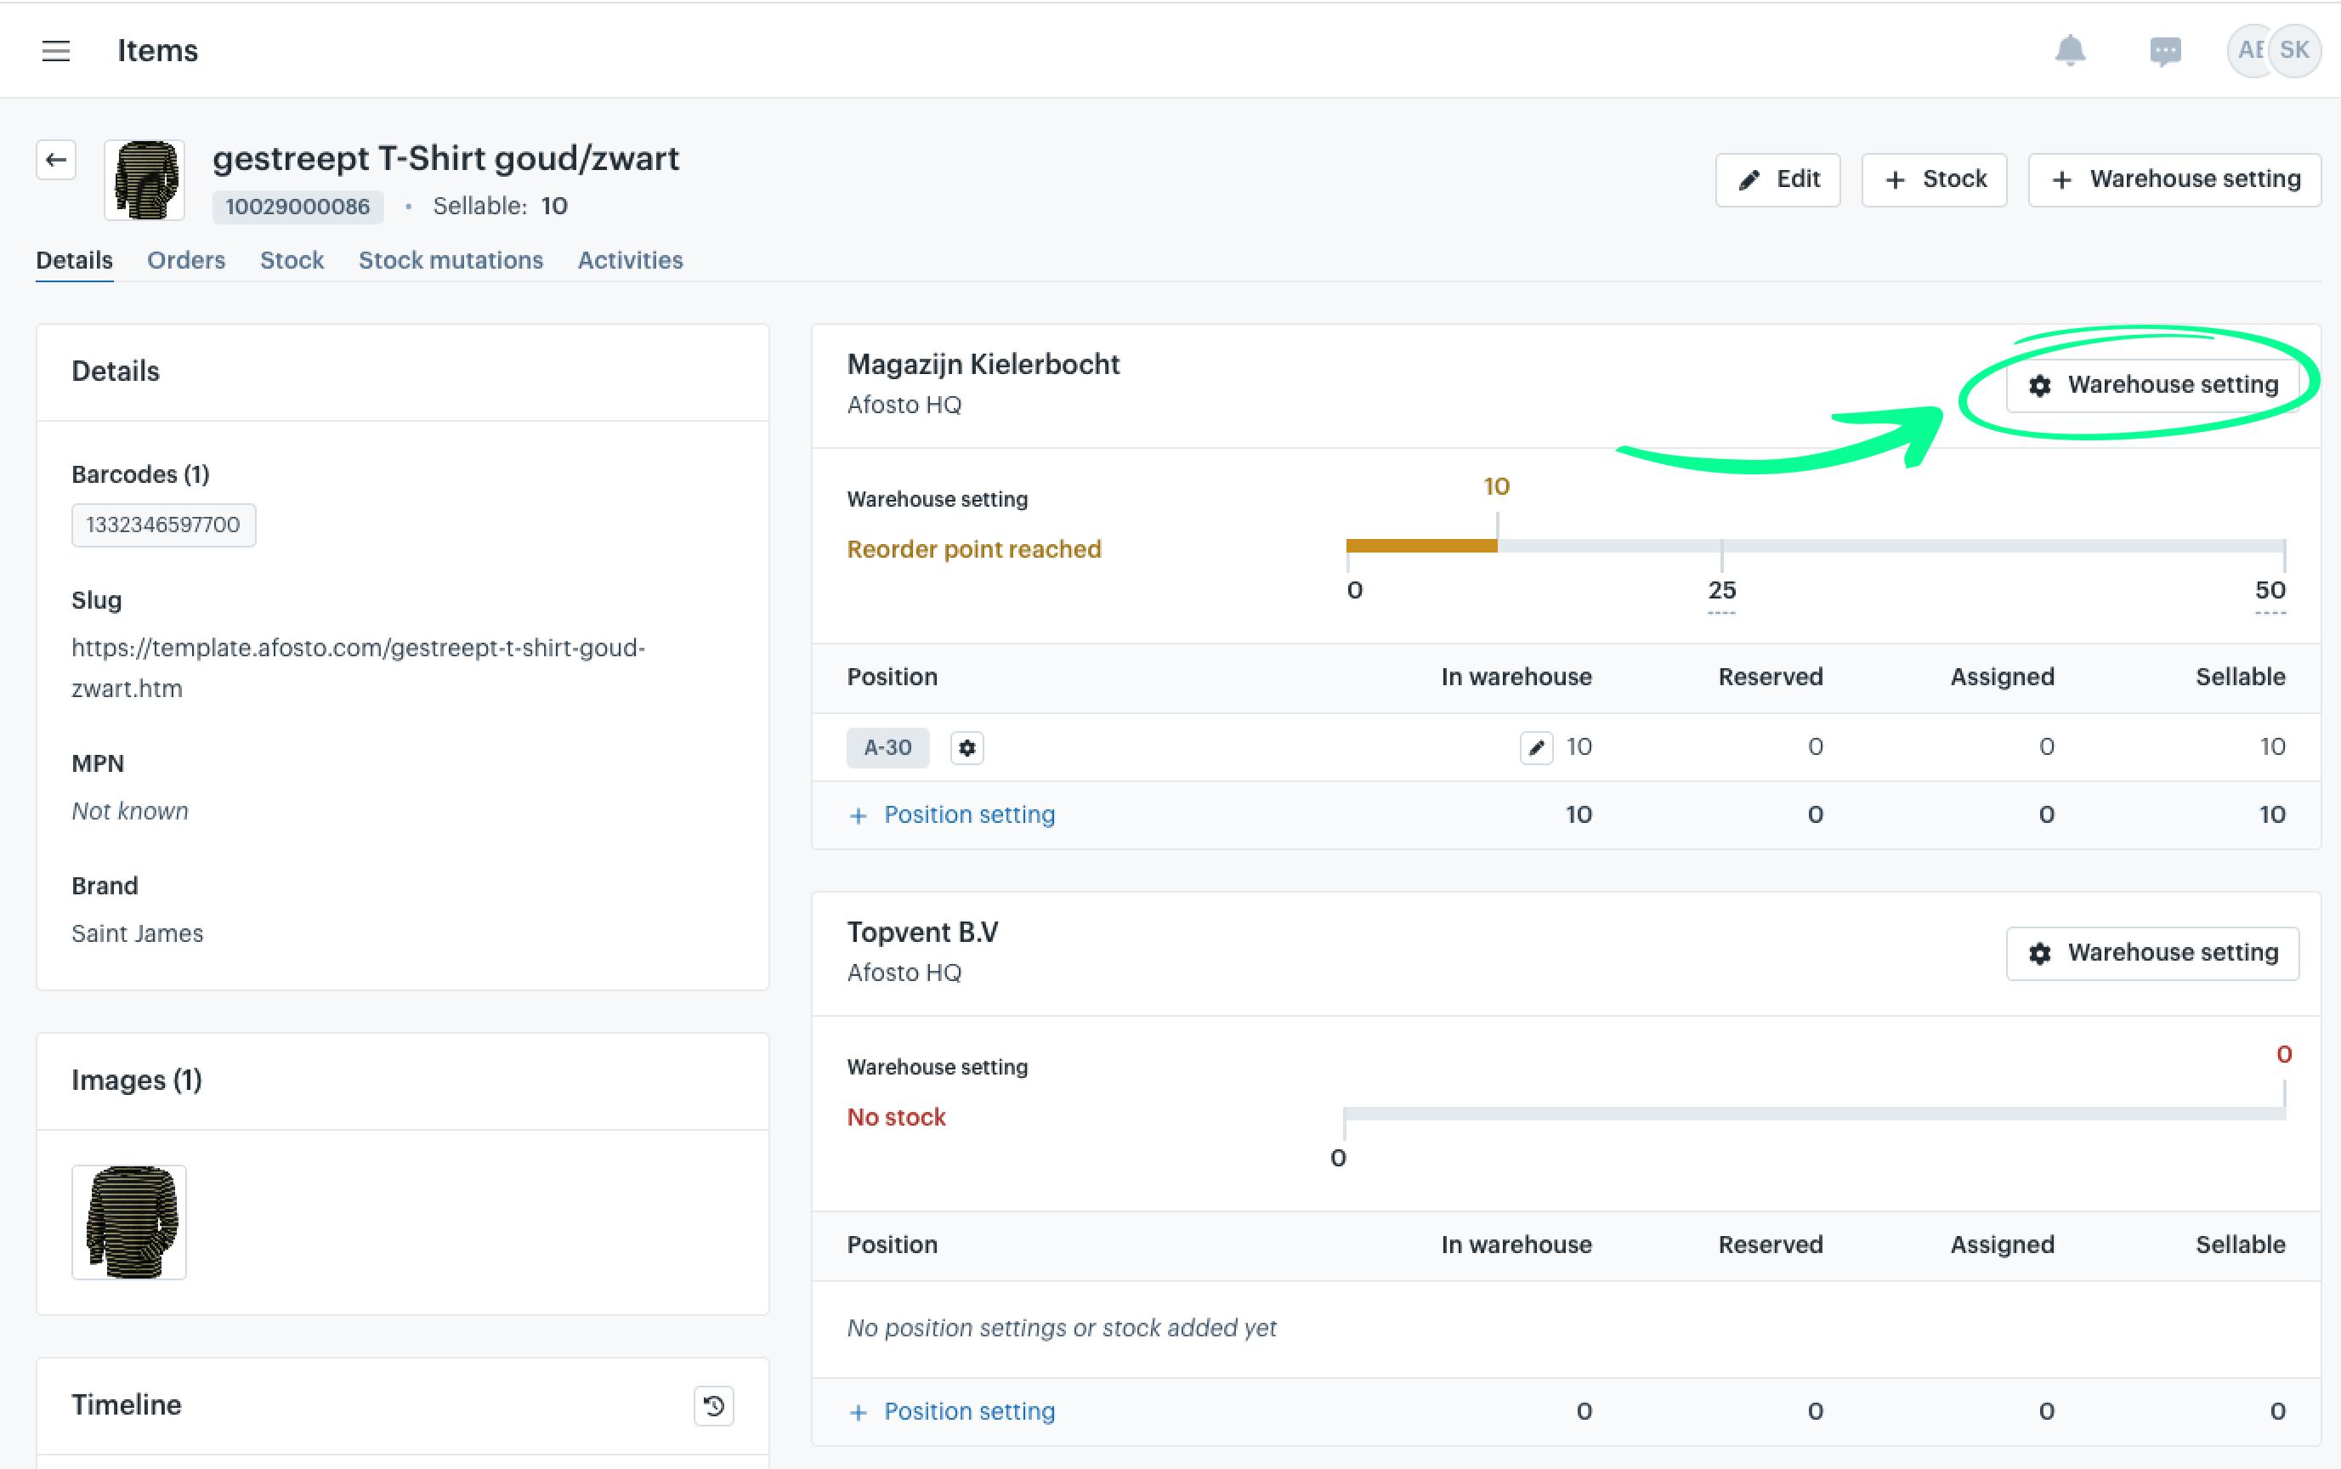Add Position setting under Topvent B.V
This screenshot has width=2341, height=1469.
point(951,1410)
